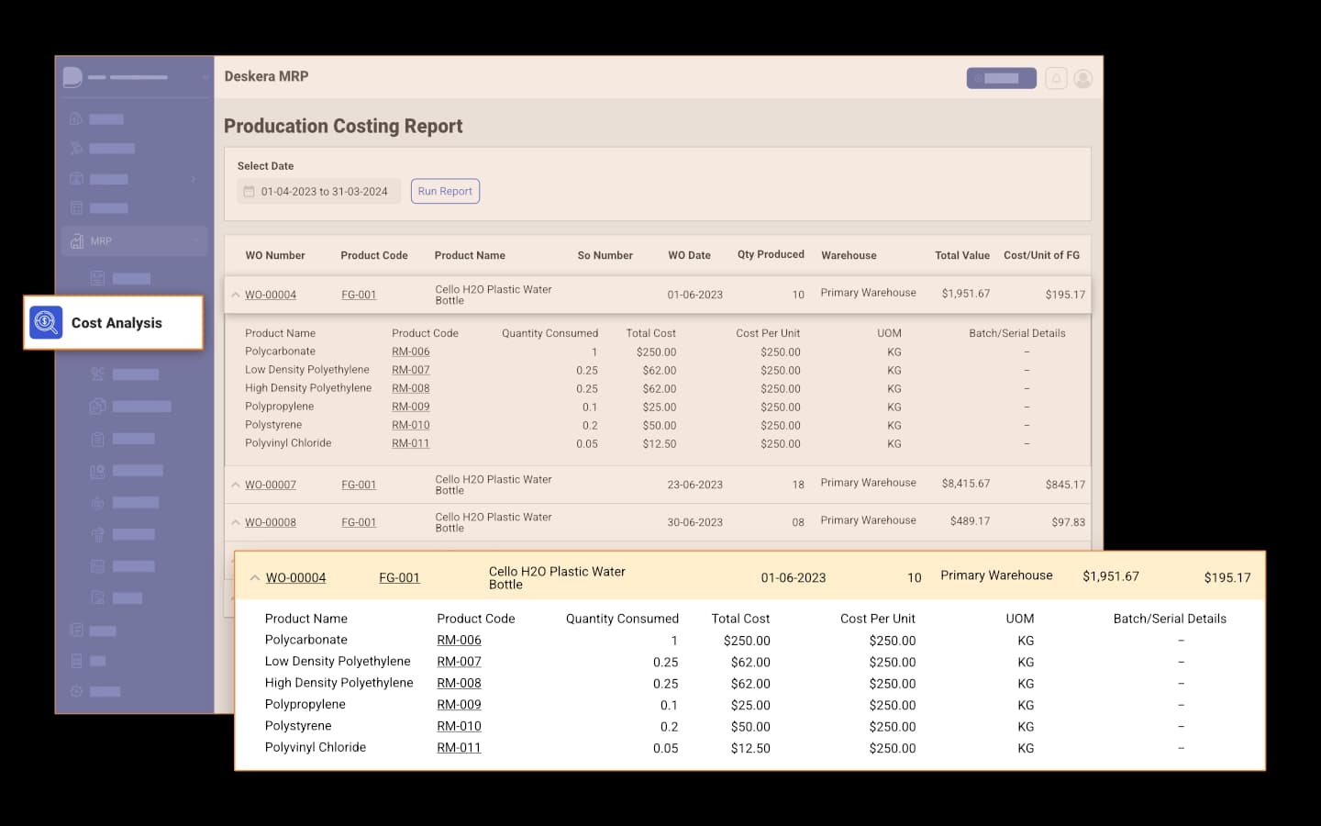
Task: Click the Cost Analysis magnifier icon
Action: click(46, 322)
